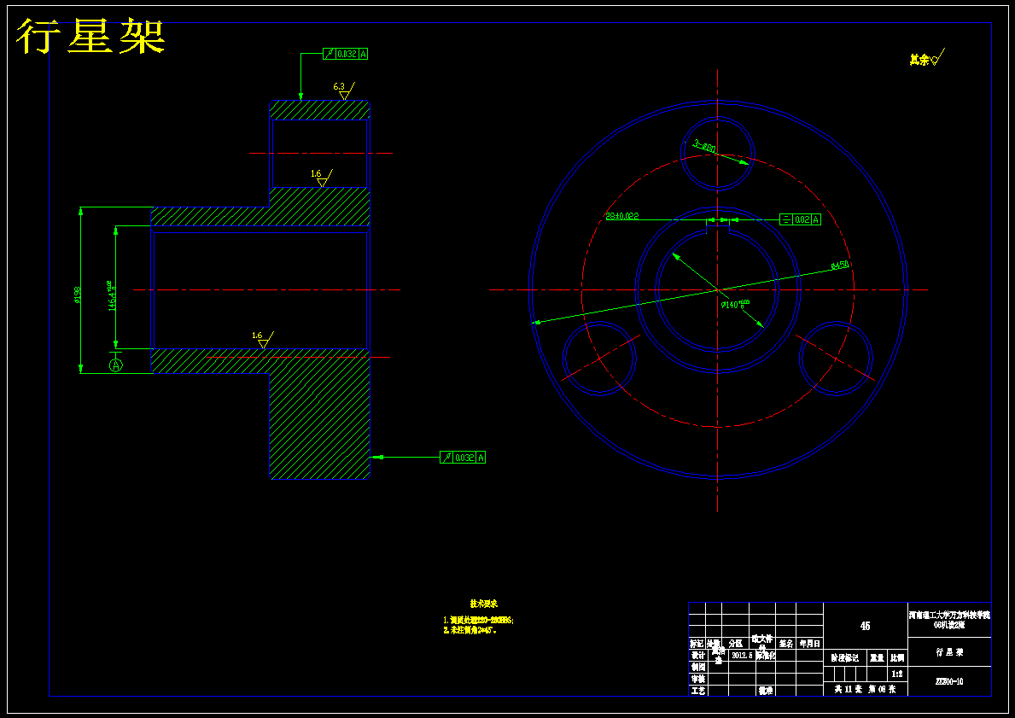Click the 行 星 架 part name in title block
Image resolution: width=1015 pixels, height=718 pixels.
949,652
